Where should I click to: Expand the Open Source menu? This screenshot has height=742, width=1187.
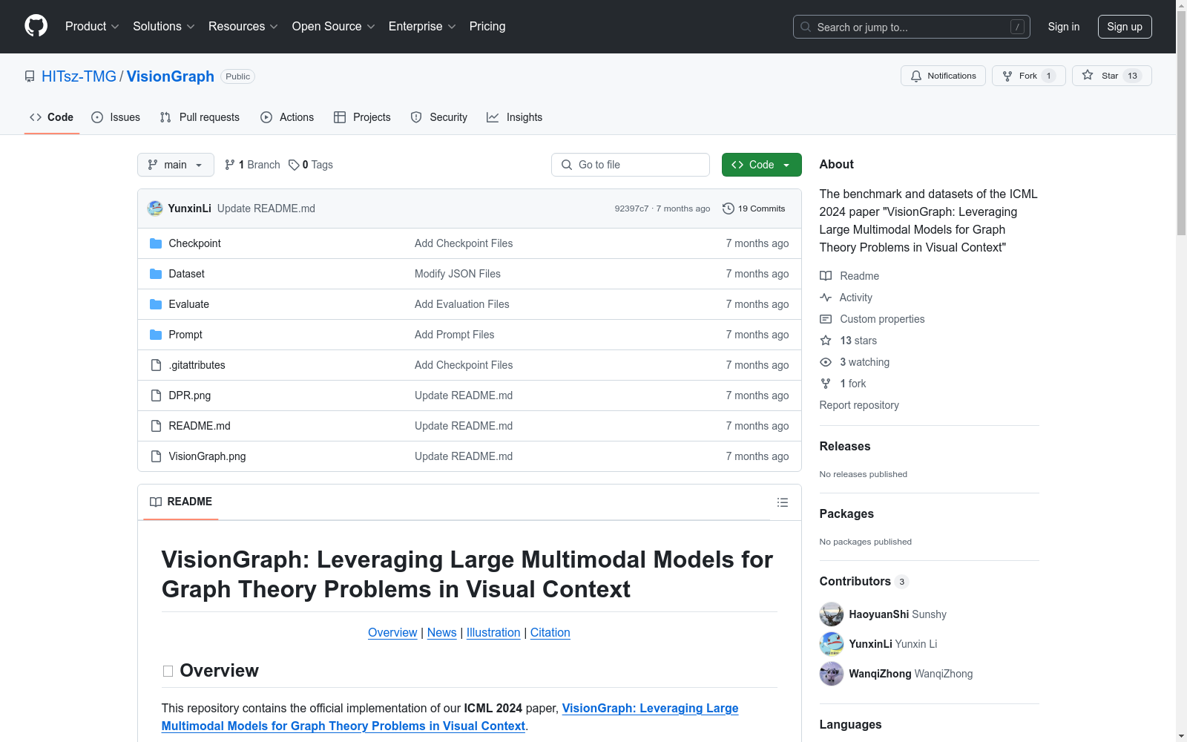[x=334, y=26]
